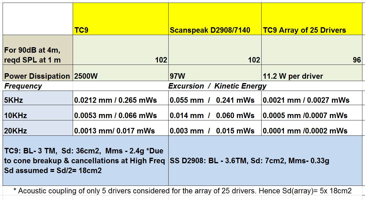Click the 'For 90dB at 4m' row label

click(x=38, y=50)
